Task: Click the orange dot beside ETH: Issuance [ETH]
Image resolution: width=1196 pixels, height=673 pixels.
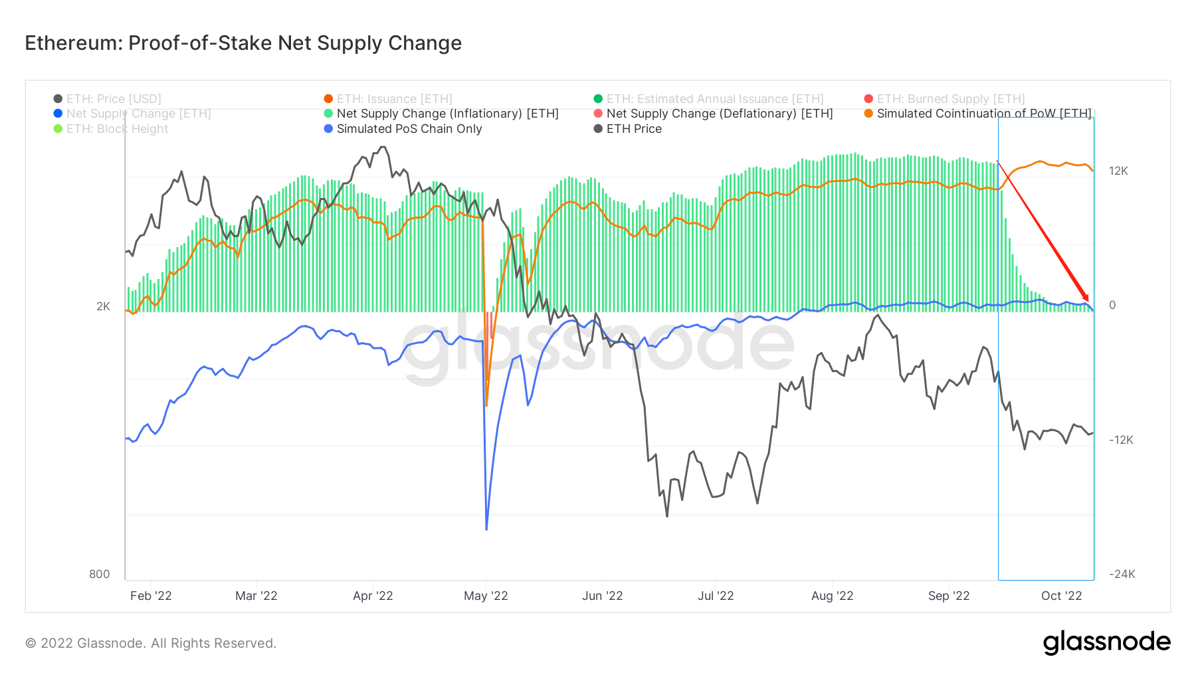Action: (x=328, y=99)
